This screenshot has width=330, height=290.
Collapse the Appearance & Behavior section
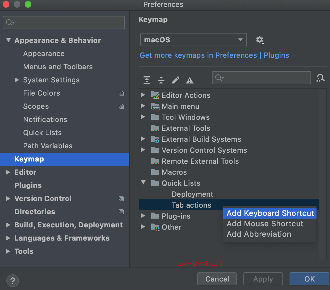click(9, 40)
